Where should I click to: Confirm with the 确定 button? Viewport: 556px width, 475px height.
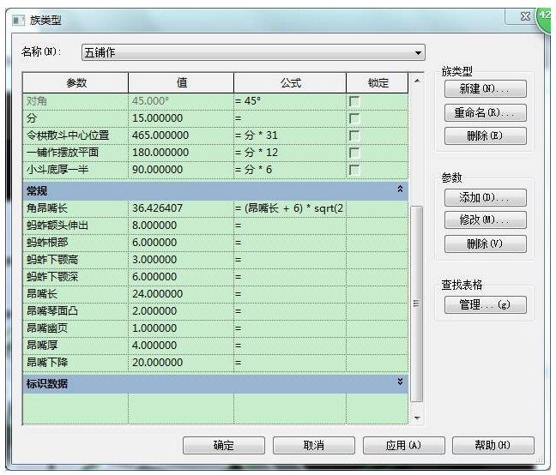point(224,445)
